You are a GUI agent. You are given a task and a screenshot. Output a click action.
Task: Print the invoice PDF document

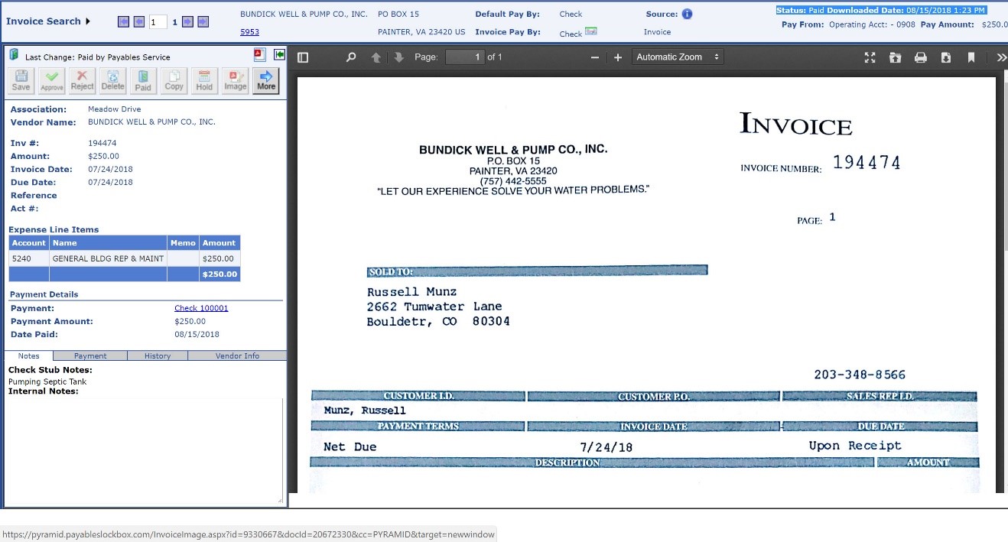pos(921,57)
